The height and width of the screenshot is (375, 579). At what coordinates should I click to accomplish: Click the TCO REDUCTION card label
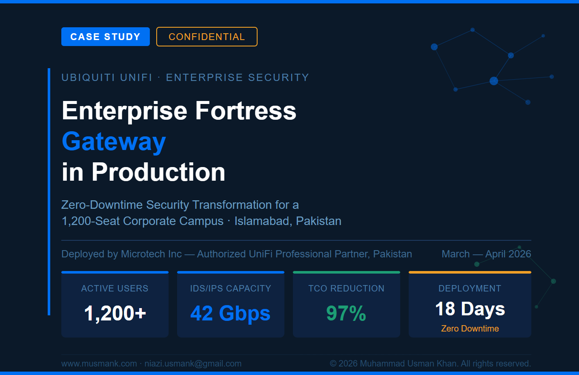coord(347,288)
